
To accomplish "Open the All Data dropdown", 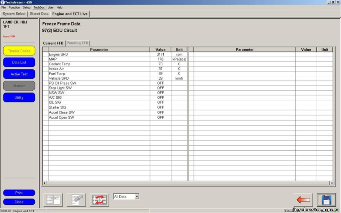I will coord(137,196).
